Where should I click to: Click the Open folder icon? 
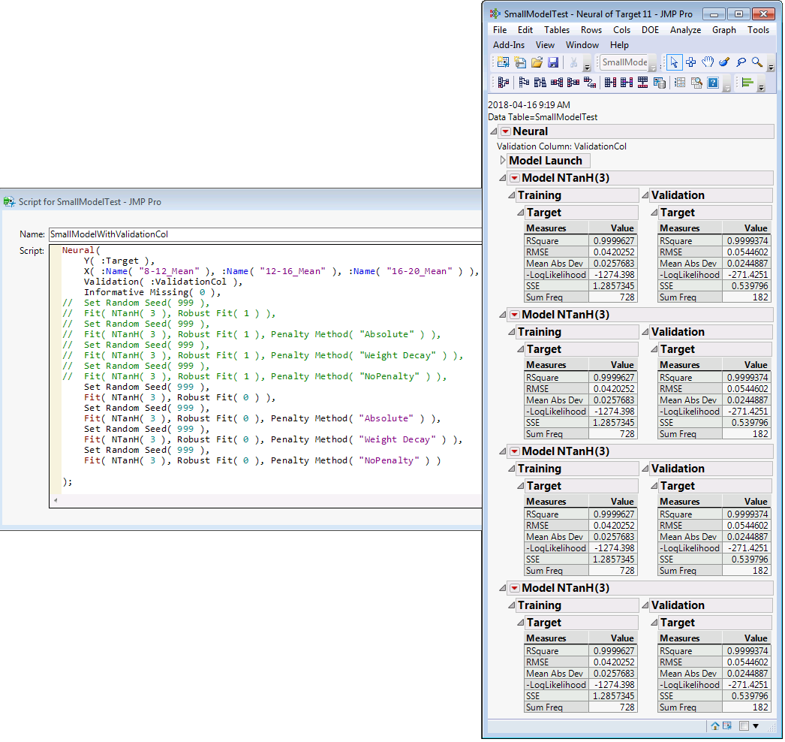[x=537, y=62]
